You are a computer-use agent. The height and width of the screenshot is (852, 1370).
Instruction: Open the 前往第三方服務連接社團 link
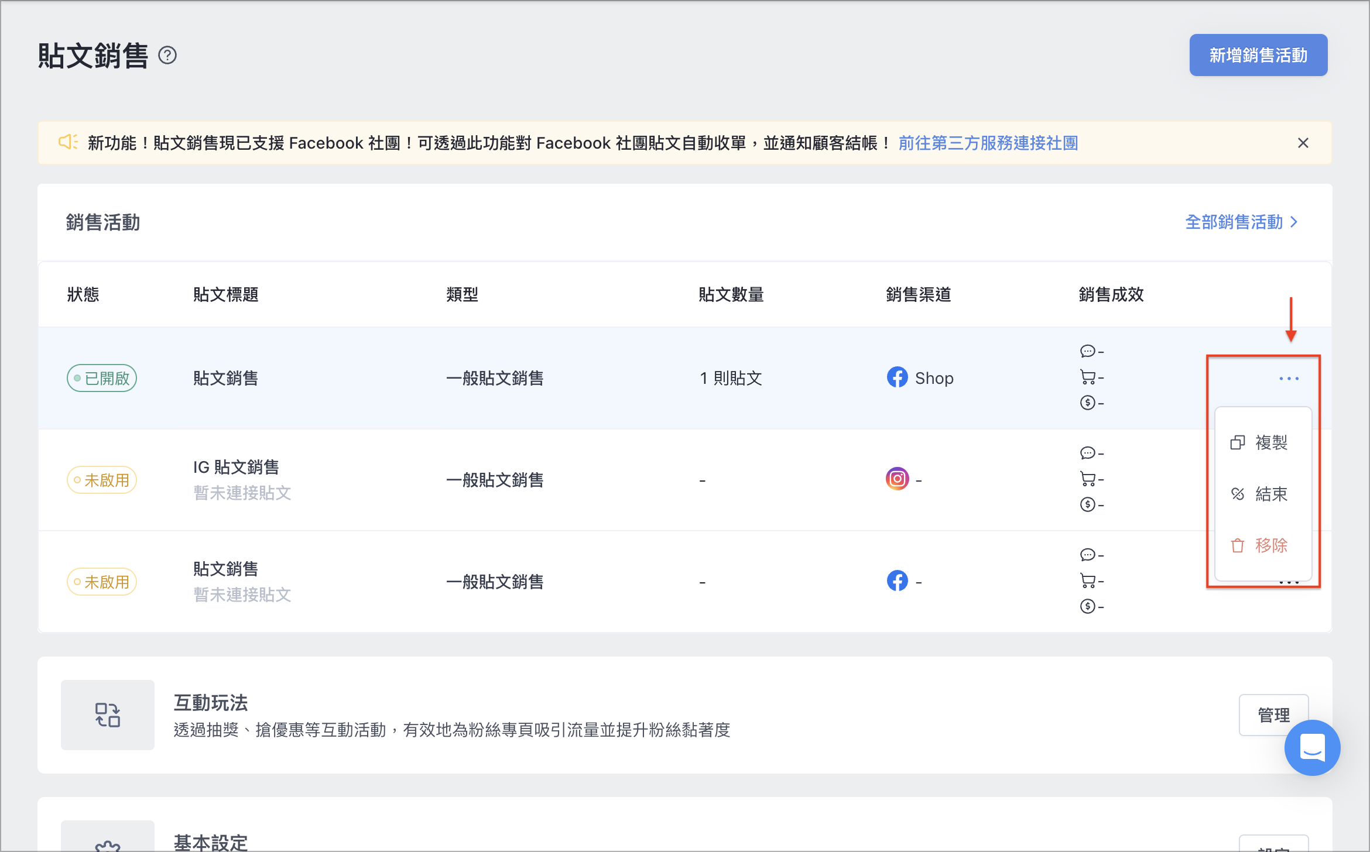pos(988,143)
